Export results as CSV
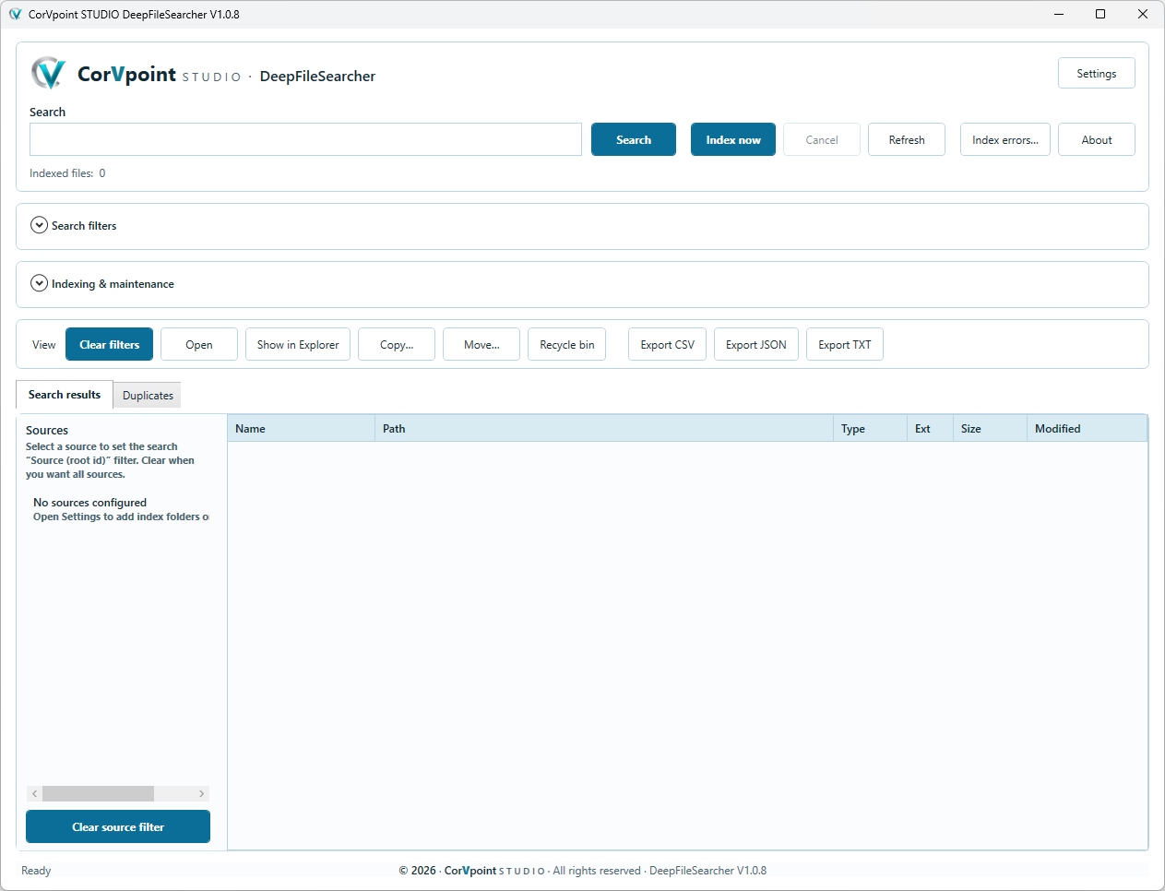Viewport: 1165px width, 891px height. click(668, 344)
